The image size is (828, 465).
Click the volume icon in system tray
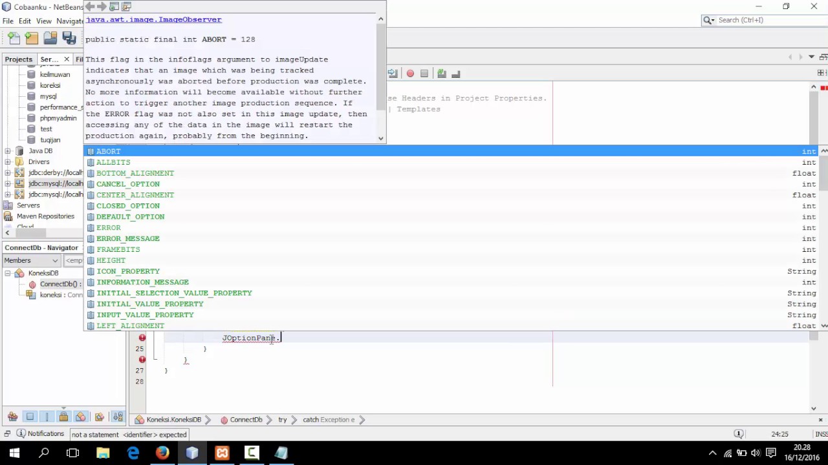(756, 453)
